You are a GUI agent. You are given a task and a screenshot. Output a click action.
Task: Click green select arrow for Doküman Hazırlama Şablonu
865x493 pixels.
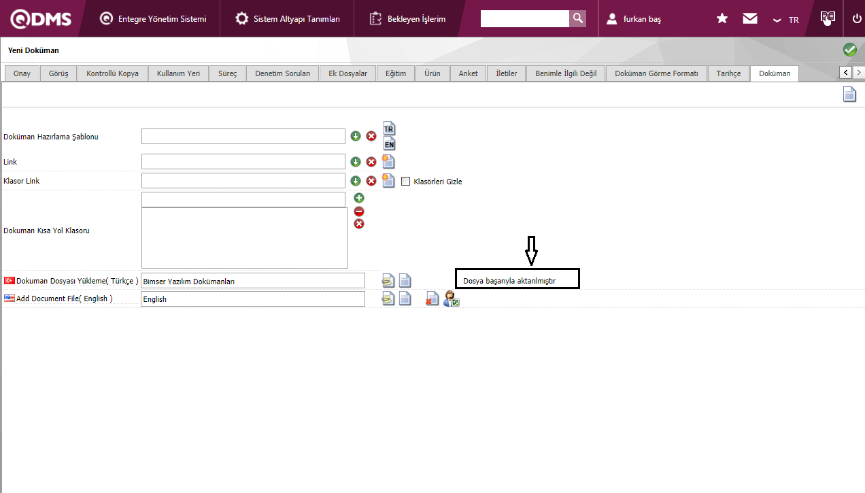(x=356, y=136)
